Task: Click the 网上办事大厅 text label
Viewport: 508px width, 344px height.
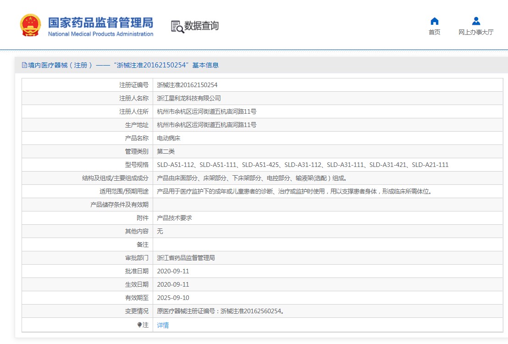Action: point(476,32)
